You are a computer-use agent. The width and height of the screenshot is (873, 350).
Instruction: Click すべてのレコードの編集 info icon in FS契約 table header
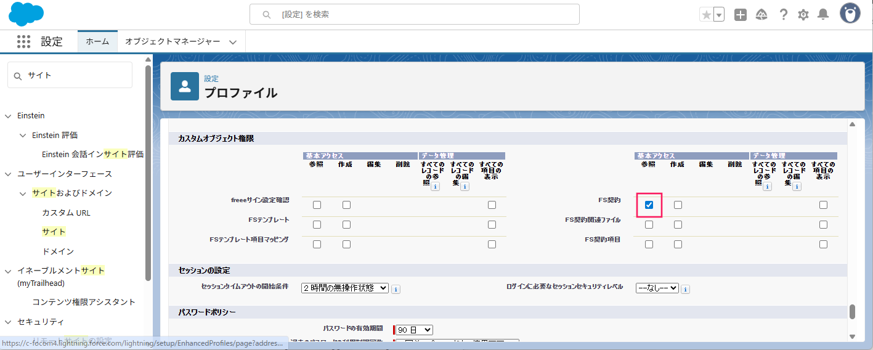[x=797, y=186]
